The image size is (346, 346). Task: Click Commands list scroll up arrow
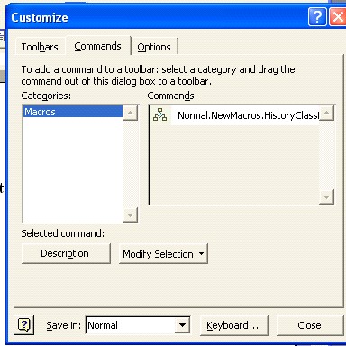[x=326, y=114]
